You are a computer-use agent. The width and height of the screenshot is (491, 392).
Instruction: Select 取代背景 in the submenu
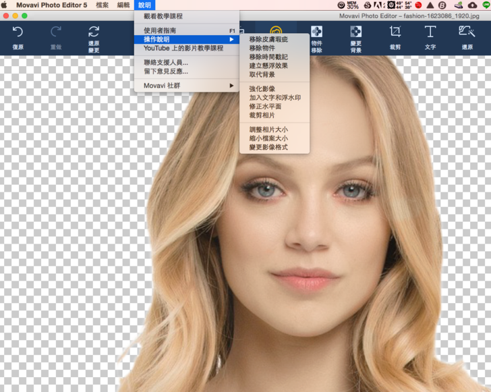tap(262, 74)
